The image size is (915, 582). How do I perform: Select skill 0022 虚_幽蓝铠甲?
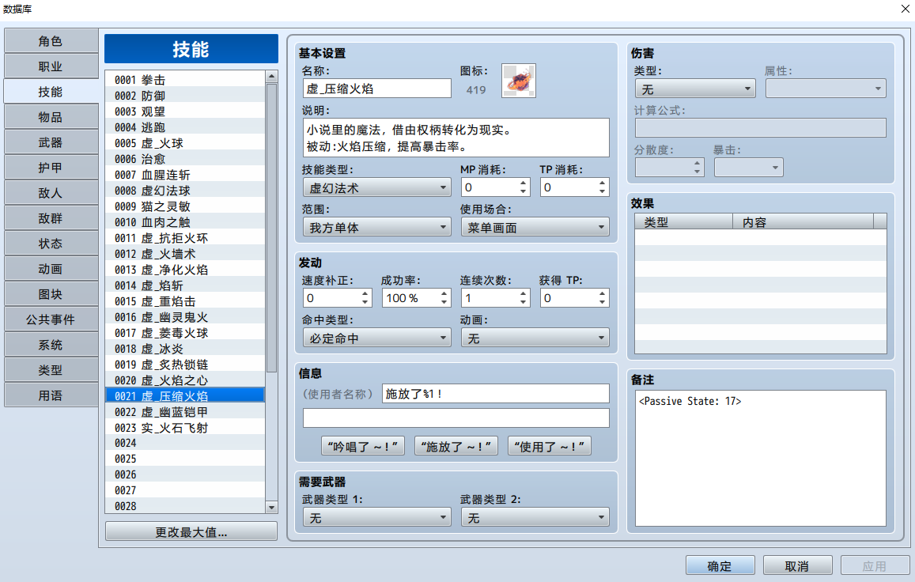coord(185,411)
